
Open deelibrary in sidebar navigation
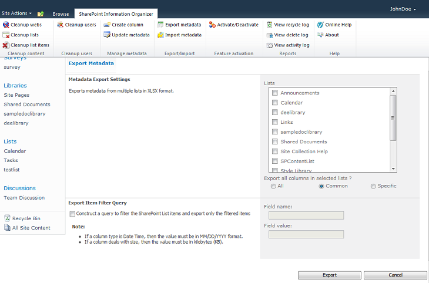pyautogui.click(x=16, y=123)
